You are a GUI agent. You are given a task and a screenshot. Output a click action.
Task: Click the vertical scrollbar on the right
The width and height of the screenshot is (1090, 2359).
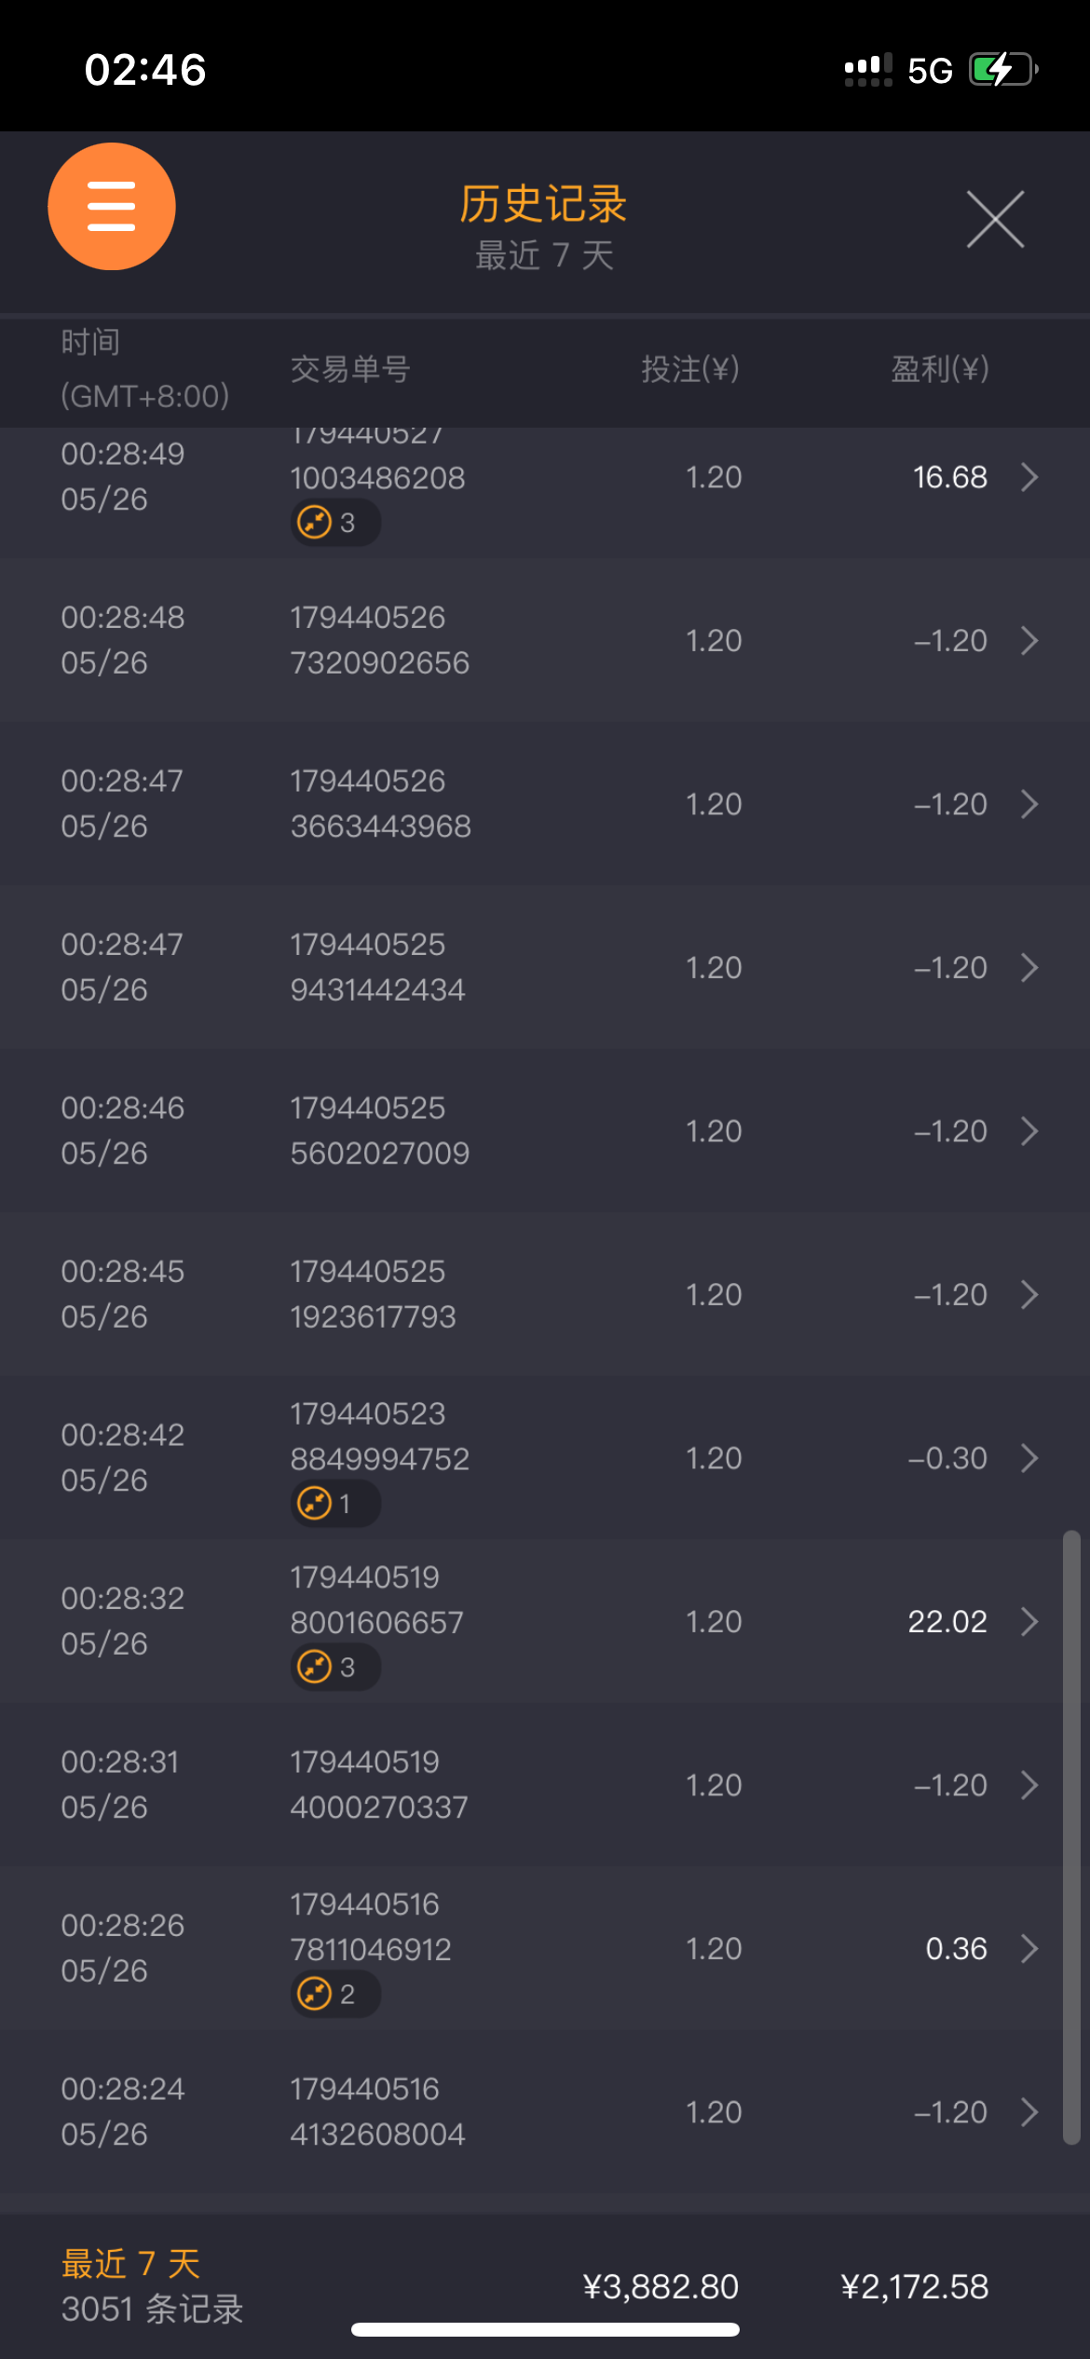tap(1071, 1835)
